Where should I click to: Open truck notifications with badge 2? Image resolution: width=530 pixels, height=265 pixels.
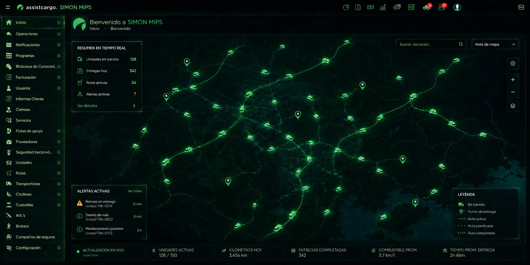tap(427, 7)
